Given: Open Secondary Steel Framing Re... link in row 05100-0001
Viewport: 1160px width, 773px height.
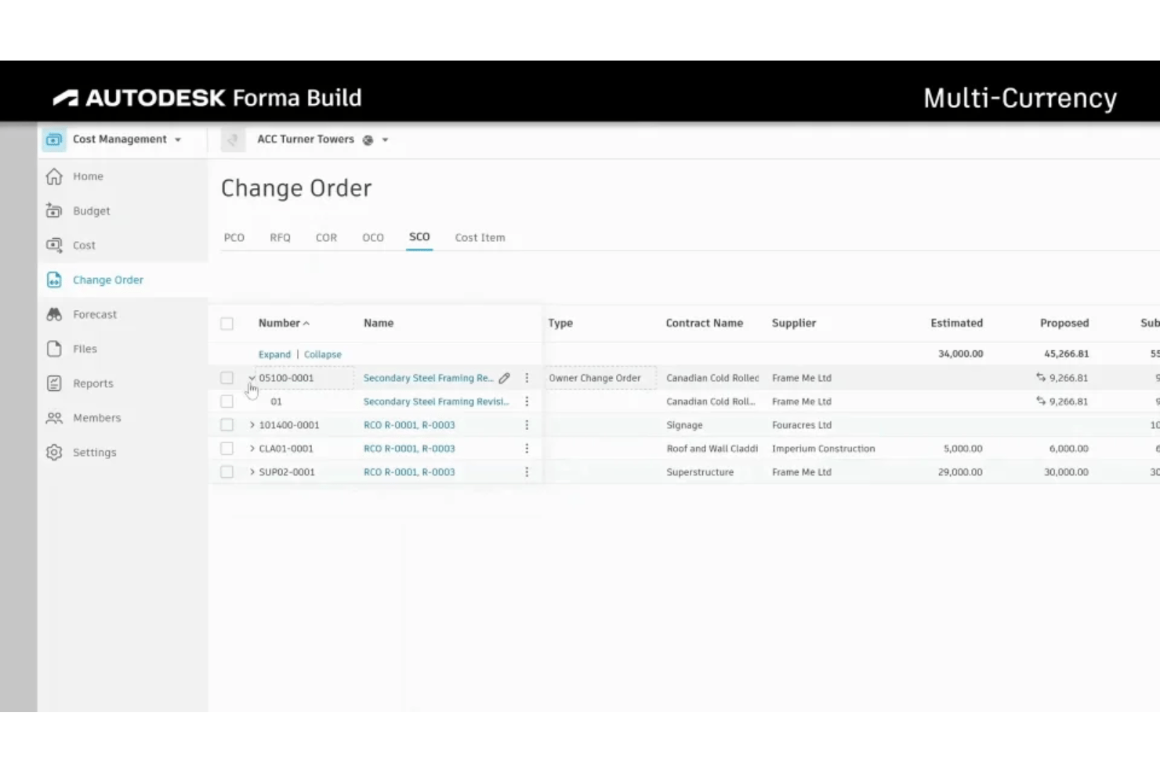Looking at the screenshot, I should (428, 377).
